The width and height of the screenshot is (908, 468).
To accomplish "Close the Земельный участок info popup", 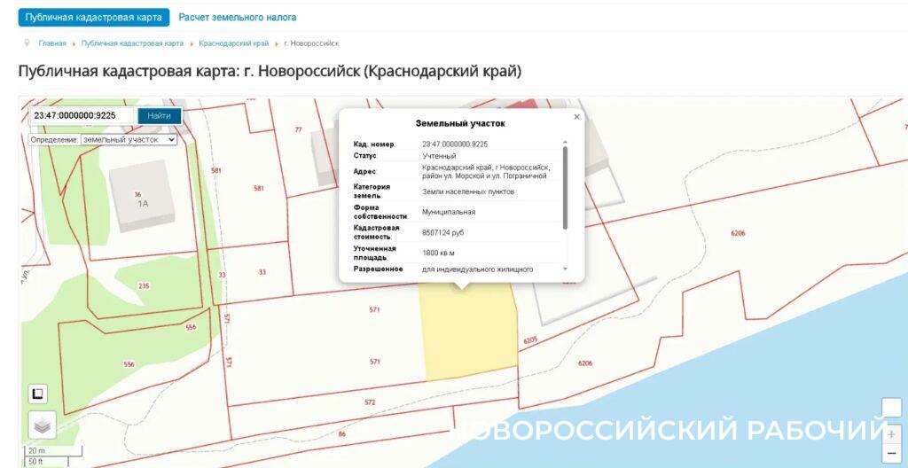I will (577, 117).
